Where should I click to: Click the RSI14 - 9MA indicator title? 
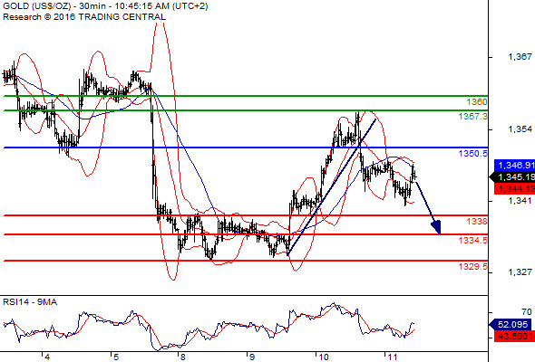coord(30,302)
